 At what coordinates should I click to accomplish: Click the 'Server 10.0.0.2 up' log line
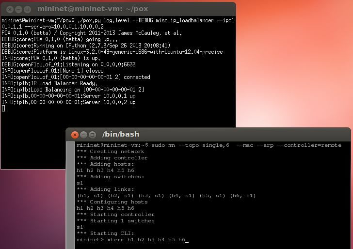(68, 102)
